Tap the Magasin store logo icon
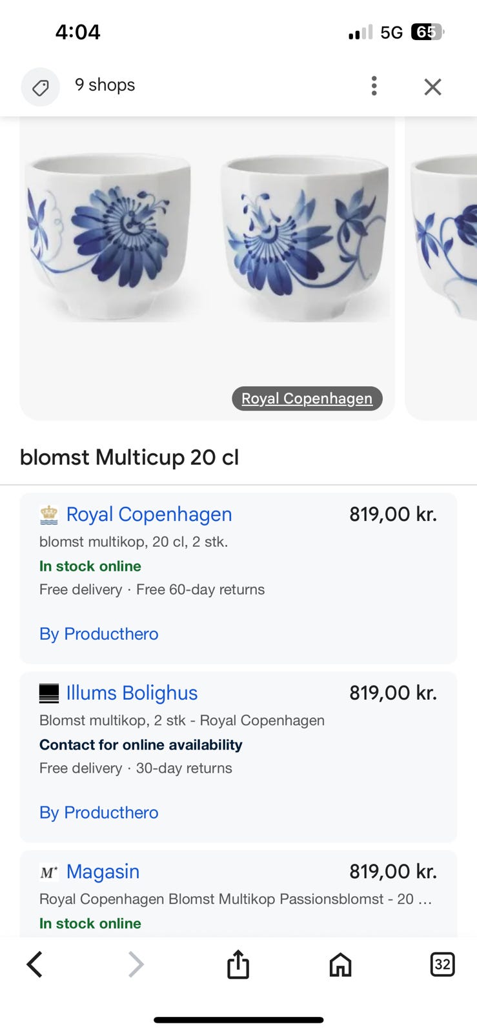 [x=49, y=872]
